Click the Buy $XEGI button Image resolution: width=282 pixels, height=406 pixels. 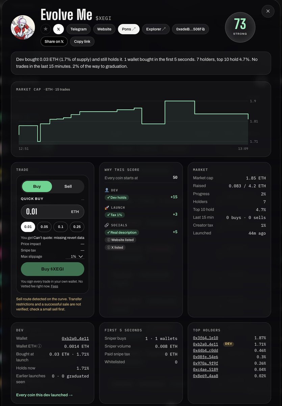[52, 269]
